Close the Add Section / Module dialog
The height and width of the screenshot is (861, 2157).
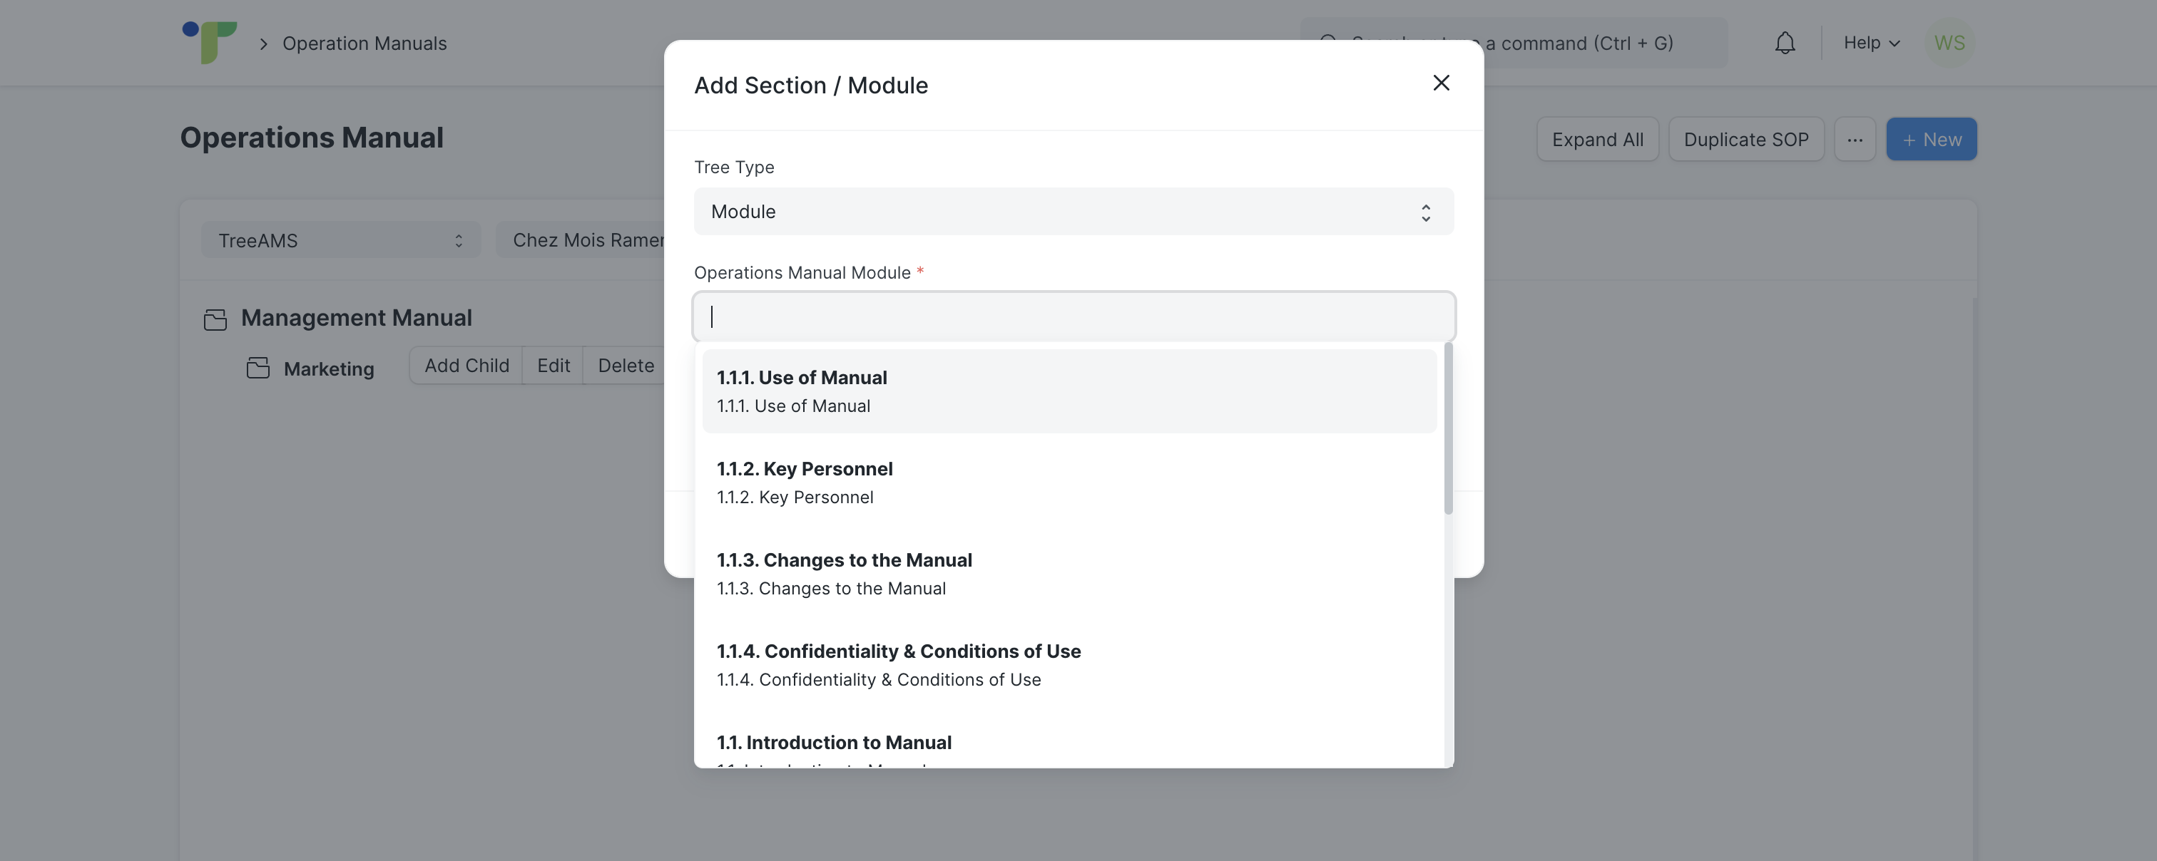[1440, 83]
